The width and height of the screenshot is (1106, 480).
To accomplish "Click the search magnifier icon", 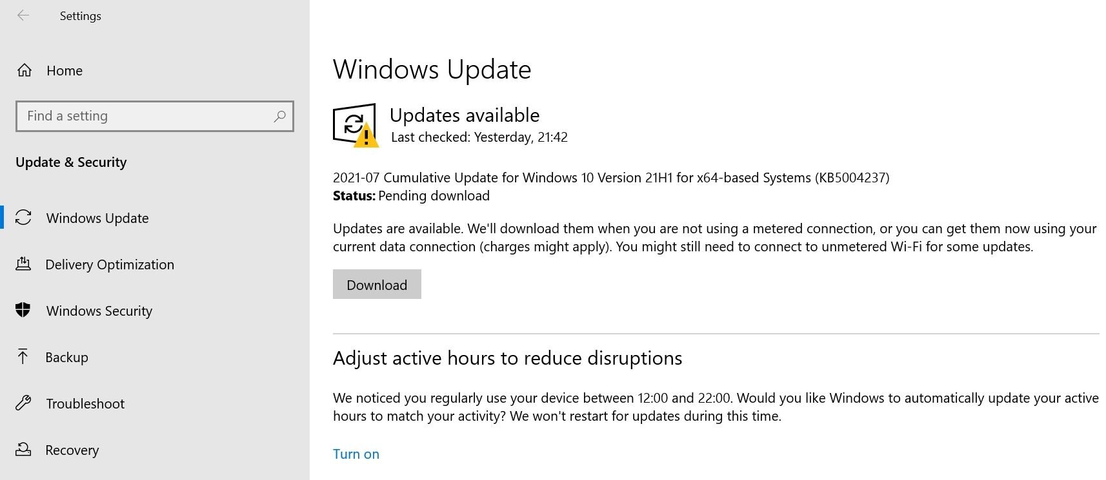I will tap(279, 116).
